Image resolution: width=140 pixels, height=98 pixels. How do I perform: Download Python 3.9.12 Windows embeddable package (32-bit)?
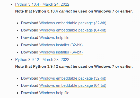coord(73,78)
